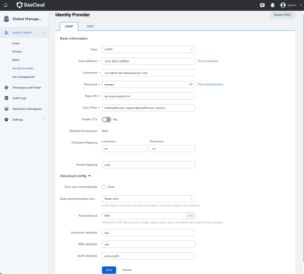The height and width of the screenshot is (274, 304).
Task: Open Audit Logs menu item
Action: (x=20, y=98)
